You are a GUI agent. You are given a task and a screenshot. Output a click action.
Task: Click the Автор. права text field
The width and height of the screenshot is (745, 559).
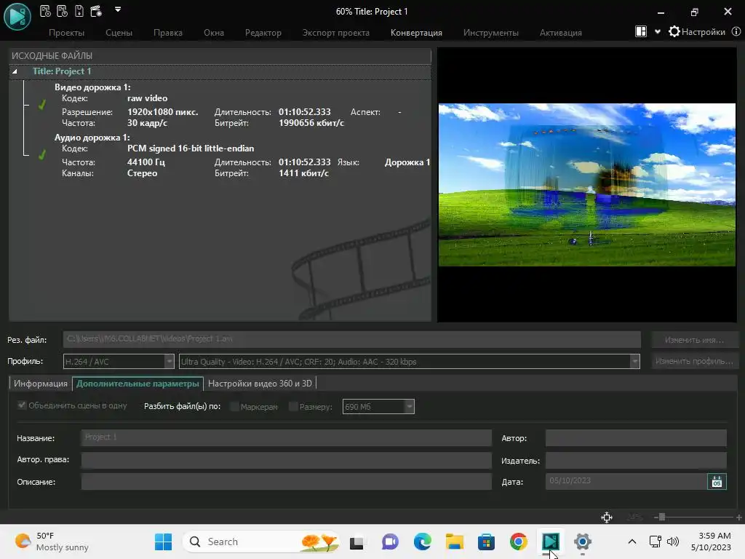tap(286, 460)
